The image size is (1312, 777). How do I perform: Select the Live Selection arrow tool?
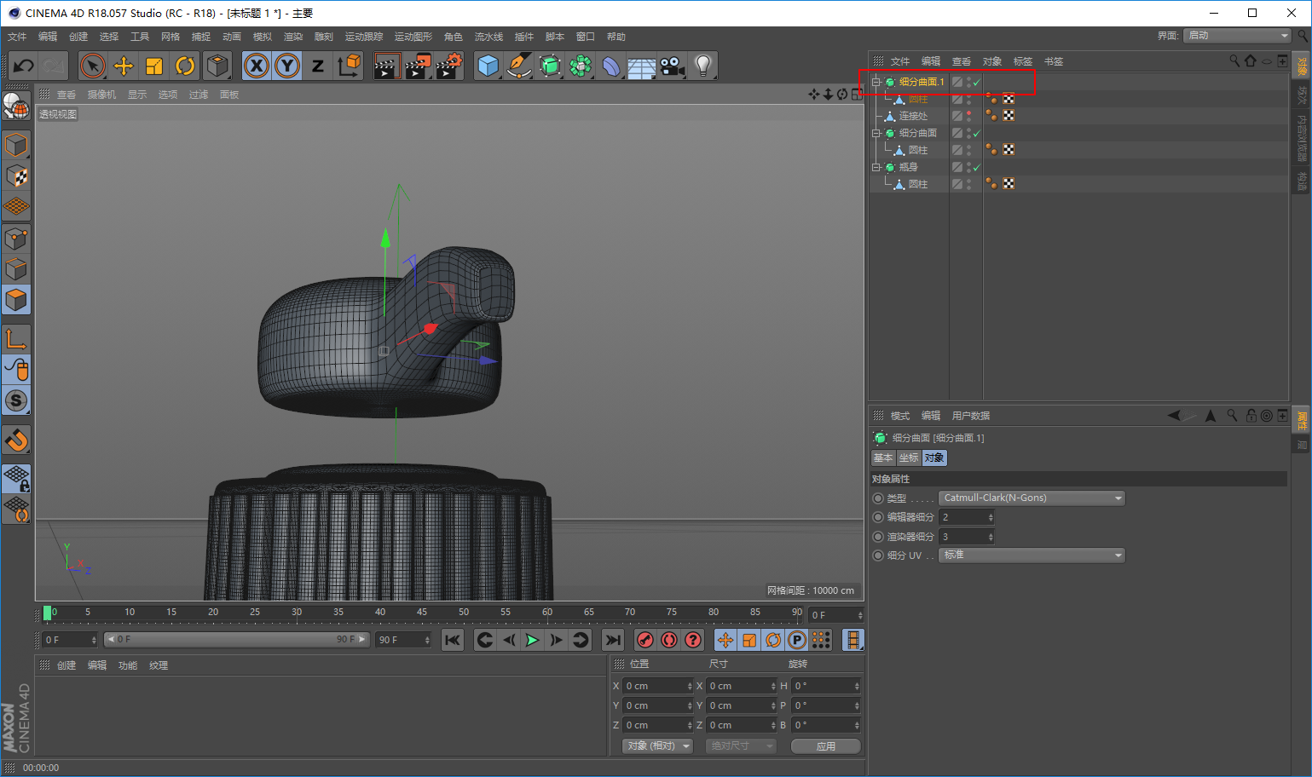[x=93, y=66]
